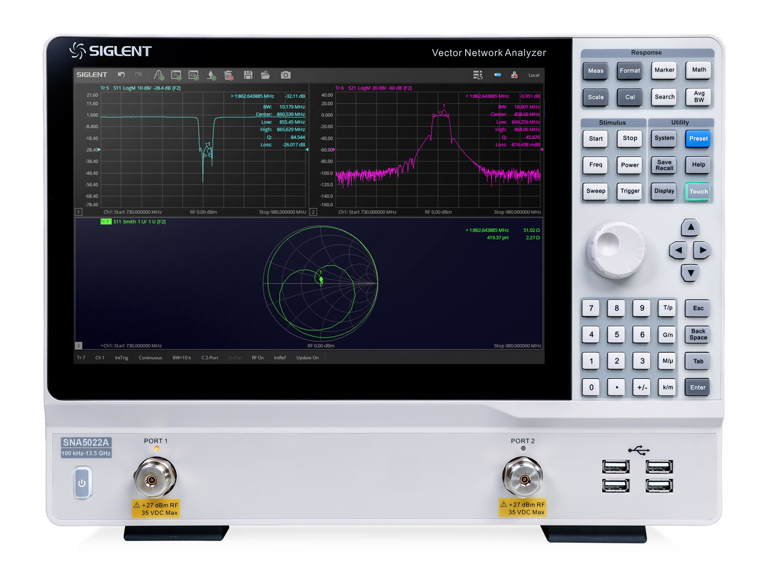768x576 pixels.
Task: Open the Cal menu key
Action: point(630,97)
